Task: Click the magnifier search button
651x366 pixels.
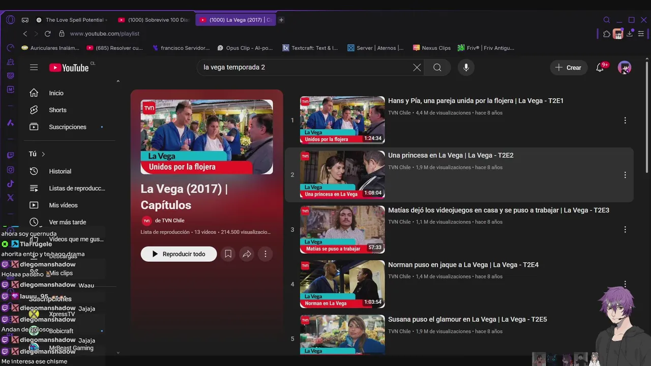Action: coord(437,67)
